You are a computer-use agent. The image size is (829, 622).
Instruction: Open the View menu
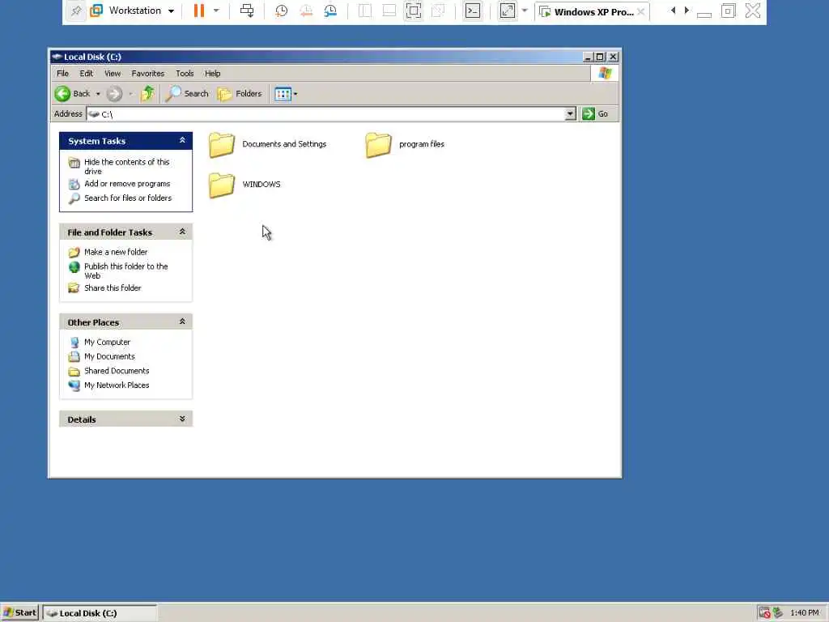point(112,74)
